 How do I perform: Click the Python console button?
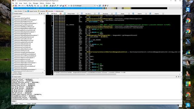point(14,101)
